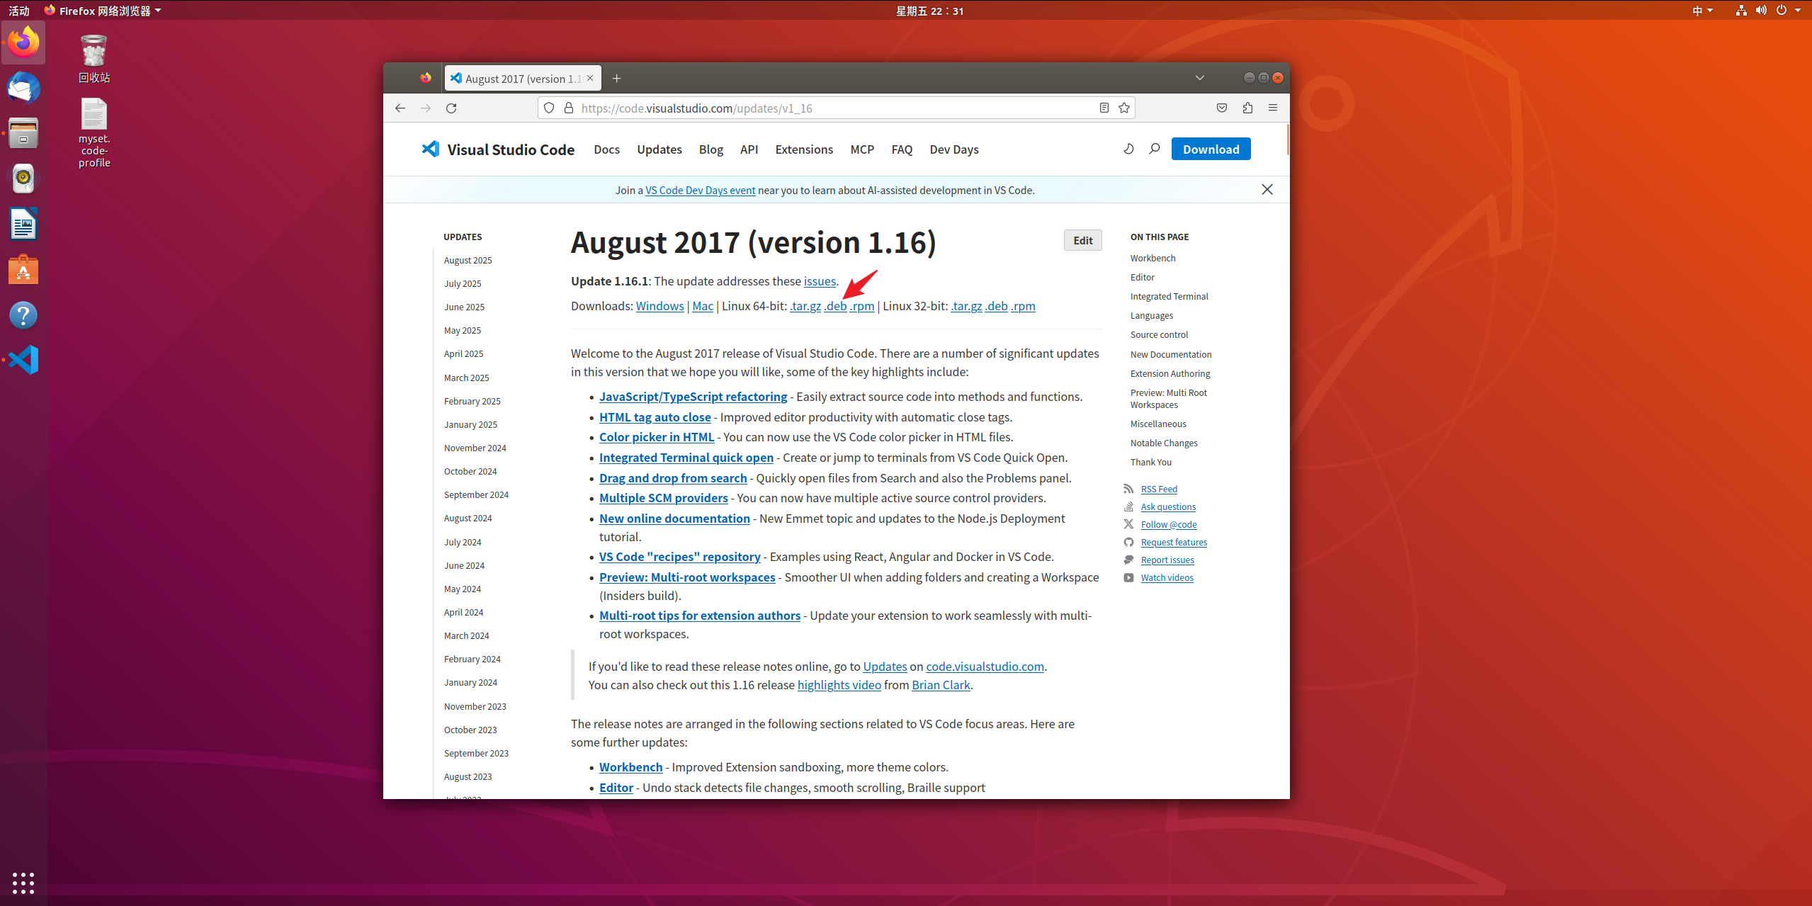Dismiss the Dev Days banner

coord(1267,189)
